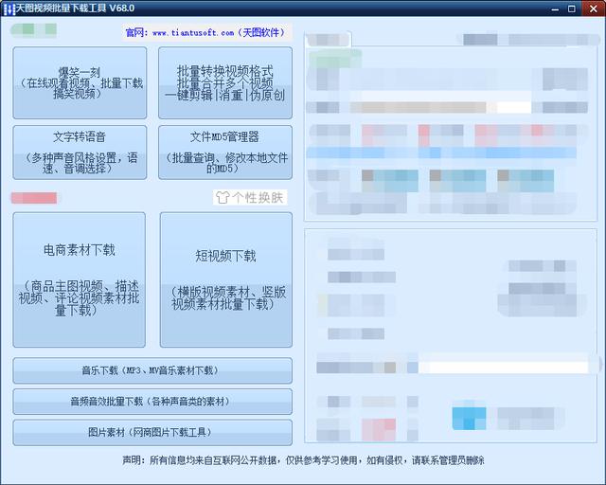Click 音频音效批量下载 button
The width and height of the screenshot is (606, 485).
pyautogui.click(x=152, y=402)
